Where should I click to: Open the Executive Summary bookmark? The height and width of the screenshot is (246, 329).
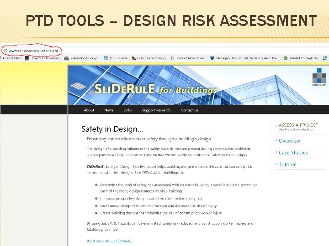[151, 58]
